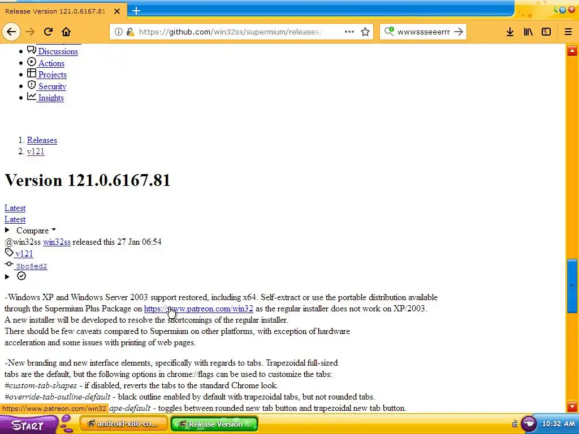Go back with the browser Back arrow
Viewport: 579px width, 434px height.
click(x=11, y=32)
